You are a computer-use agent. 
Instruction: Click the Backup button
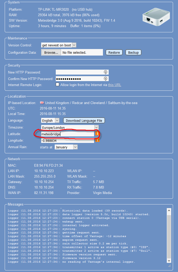[x=133, y=52]
